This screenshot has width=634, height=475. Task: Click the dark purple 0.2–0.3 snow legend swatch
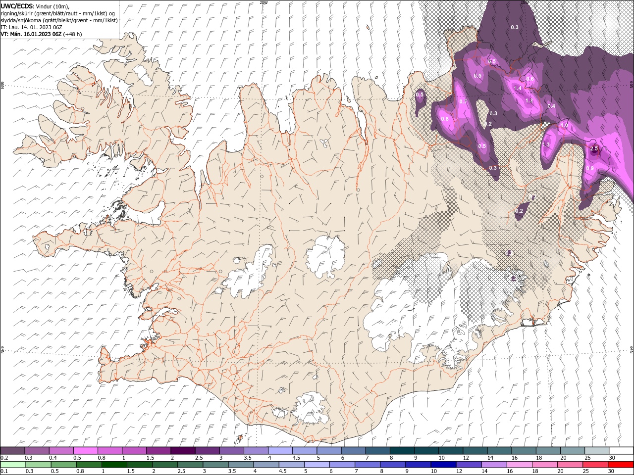point(13,451)
